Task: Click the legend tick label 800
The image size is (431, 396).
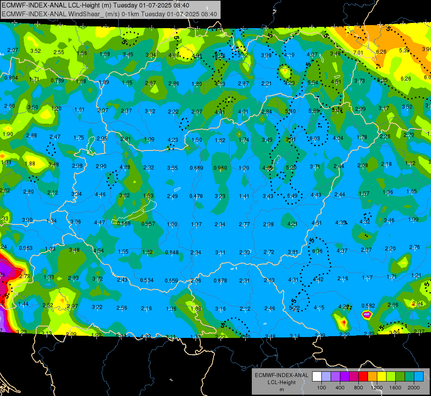Action: (358, 388)
